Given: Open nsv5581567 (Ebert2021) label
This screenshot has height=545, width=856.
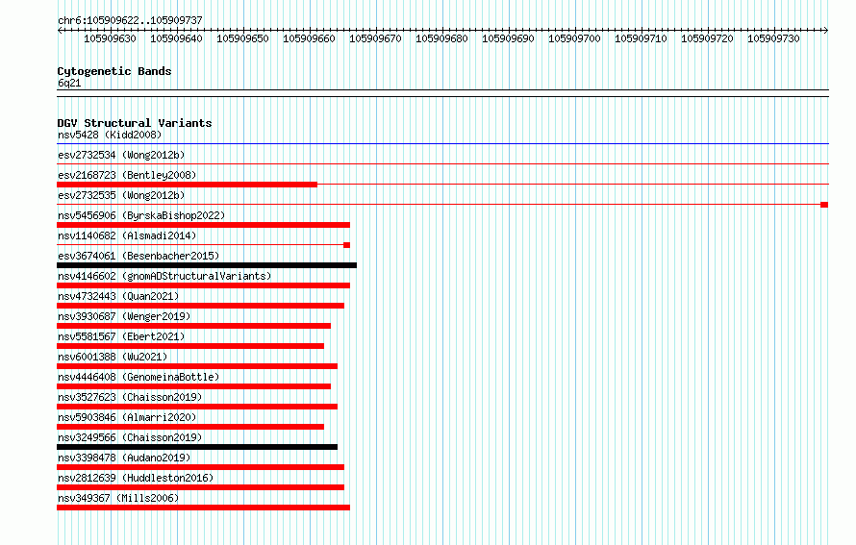Looking at the screenshot, I should coord(121,336).
